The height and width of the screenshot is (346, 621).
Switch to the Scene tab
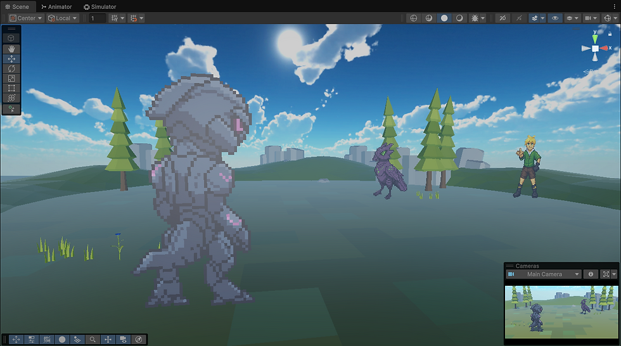click(17, 7)
